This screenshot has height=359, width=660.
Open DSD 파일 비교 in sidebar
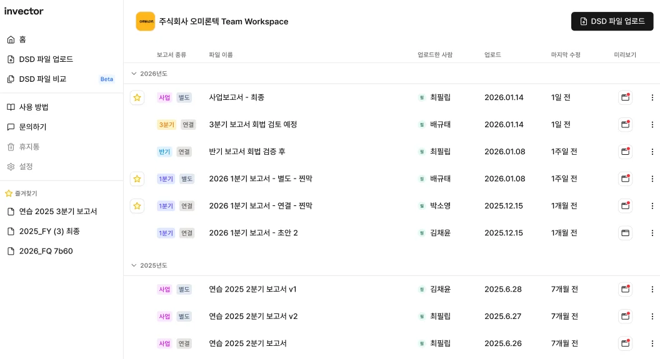click(42, 79)
